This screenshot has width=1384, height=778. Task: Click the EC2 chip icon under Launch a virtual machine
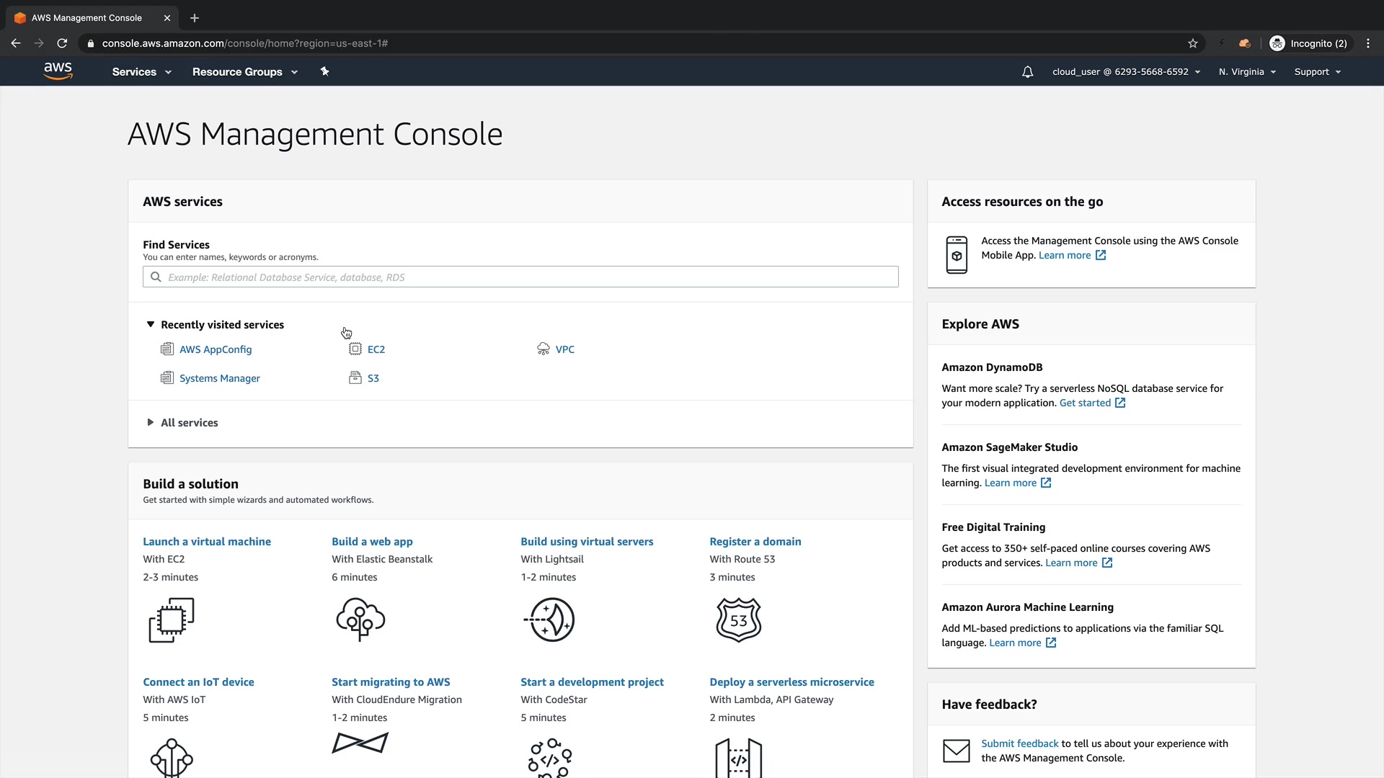pos(172,620)
